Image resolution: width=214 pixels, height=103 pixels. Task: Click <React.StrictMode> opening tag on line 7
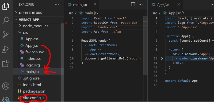point(101,45)
